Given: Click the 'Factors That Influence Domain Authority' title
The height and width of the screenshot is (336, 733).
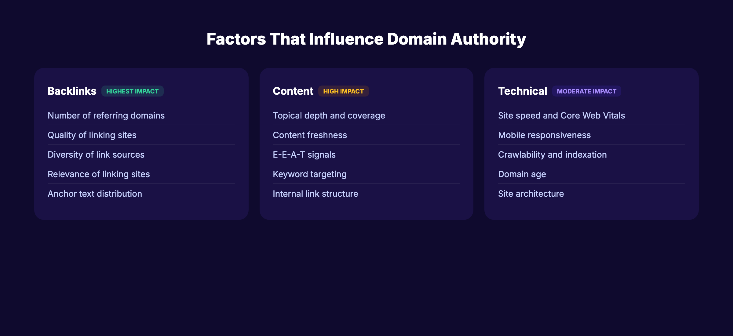Looking at the screenshot, I should point(366,39).
